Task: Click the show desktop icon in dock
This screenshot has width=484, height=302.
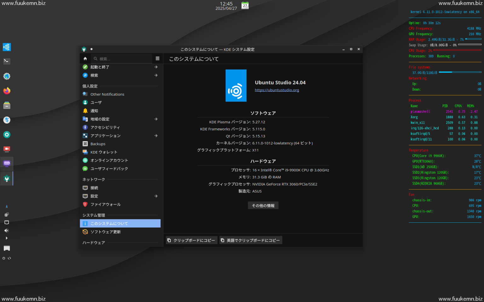Action: click(x=7, y=248)
